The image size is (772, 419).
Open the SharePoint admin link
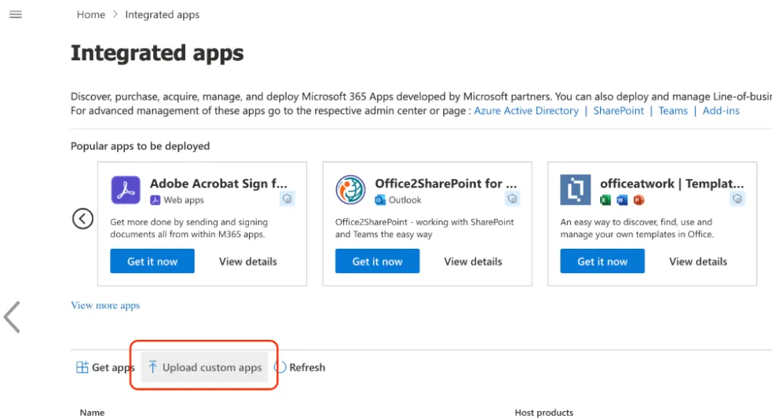[618, 111]
